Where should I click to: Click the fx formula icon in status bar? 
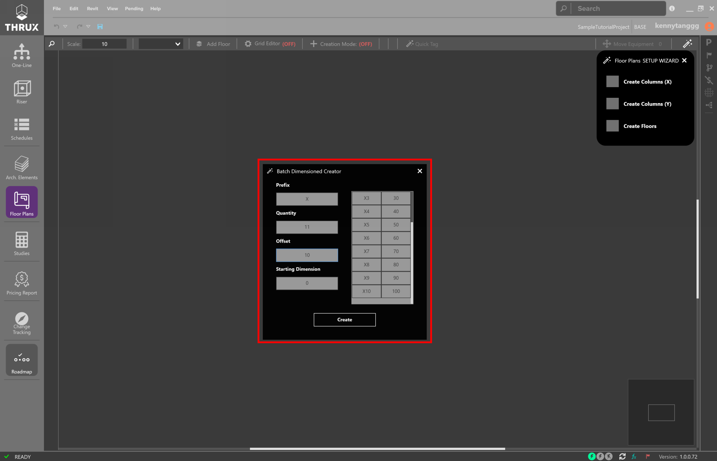(x=634, y=456)
